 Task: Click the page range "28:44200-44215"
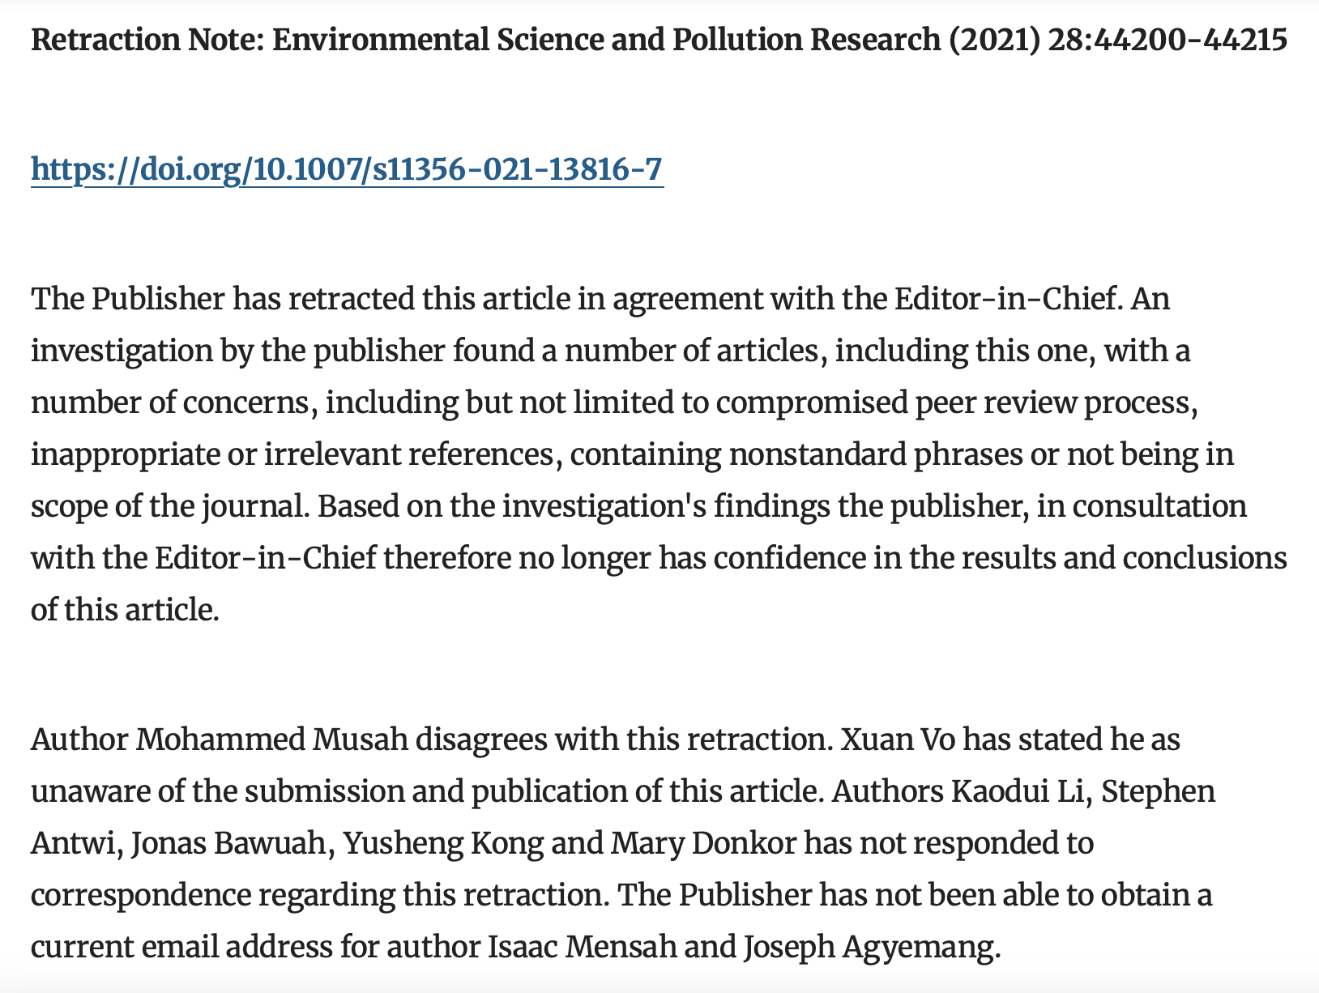pyautogui.click(x=1167, y=40)
